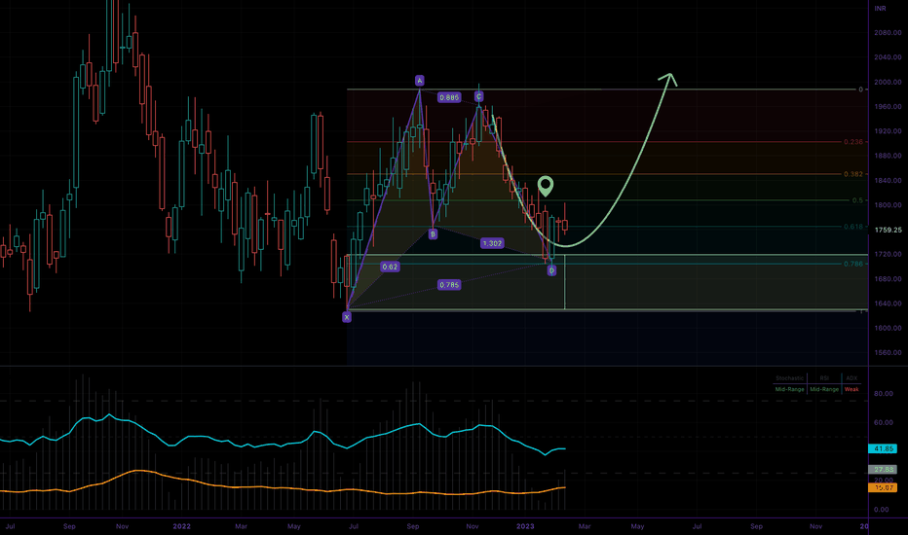Select the harmonic pattern point A label
Image resolution: width=908 pixels, height=535 pixels.
pos(419,81)
